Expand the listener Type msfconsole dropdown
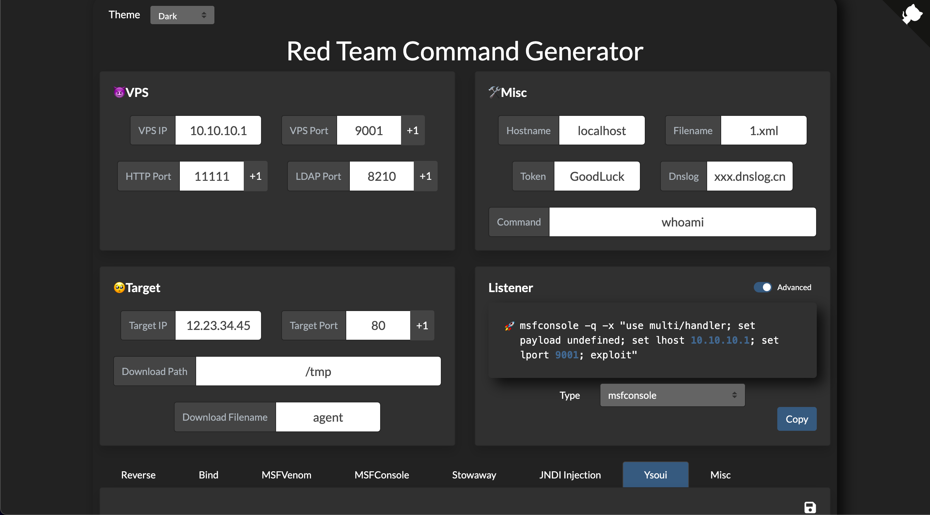 point(672,395)
